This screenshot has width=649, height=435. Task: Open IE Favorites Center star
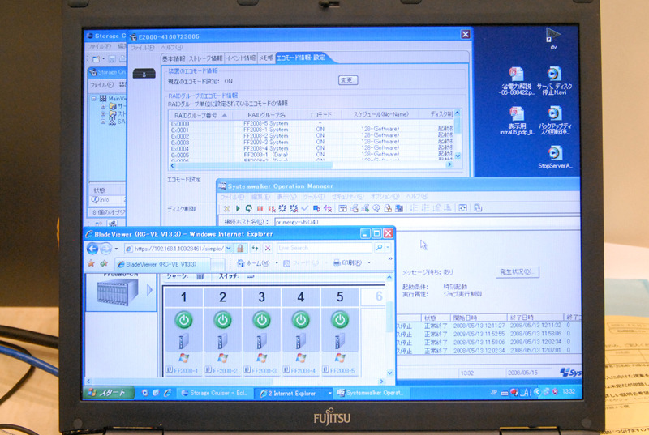click(91, 263)
